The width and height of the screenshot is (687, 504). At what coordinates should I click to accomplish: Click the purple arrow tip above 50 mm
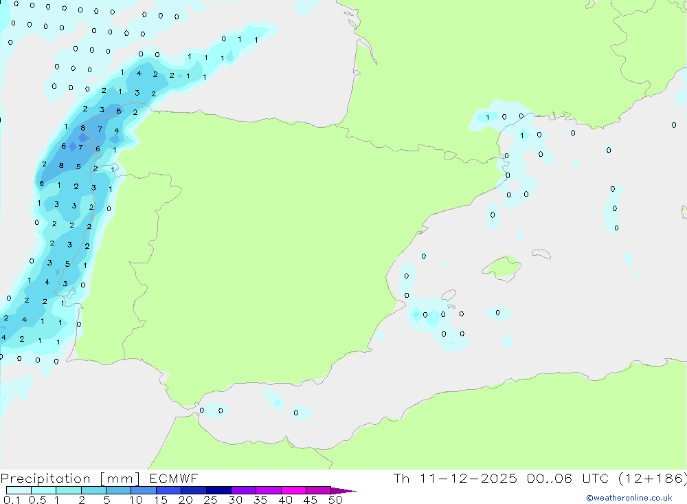pyautogui.click(x=343, y=490)
